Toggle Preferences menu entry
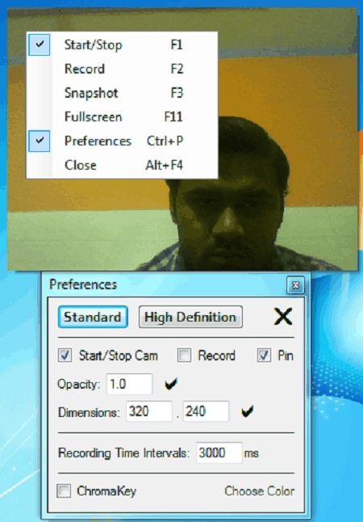The height and width of the screenshot is (522, 363). click(123, 141)
